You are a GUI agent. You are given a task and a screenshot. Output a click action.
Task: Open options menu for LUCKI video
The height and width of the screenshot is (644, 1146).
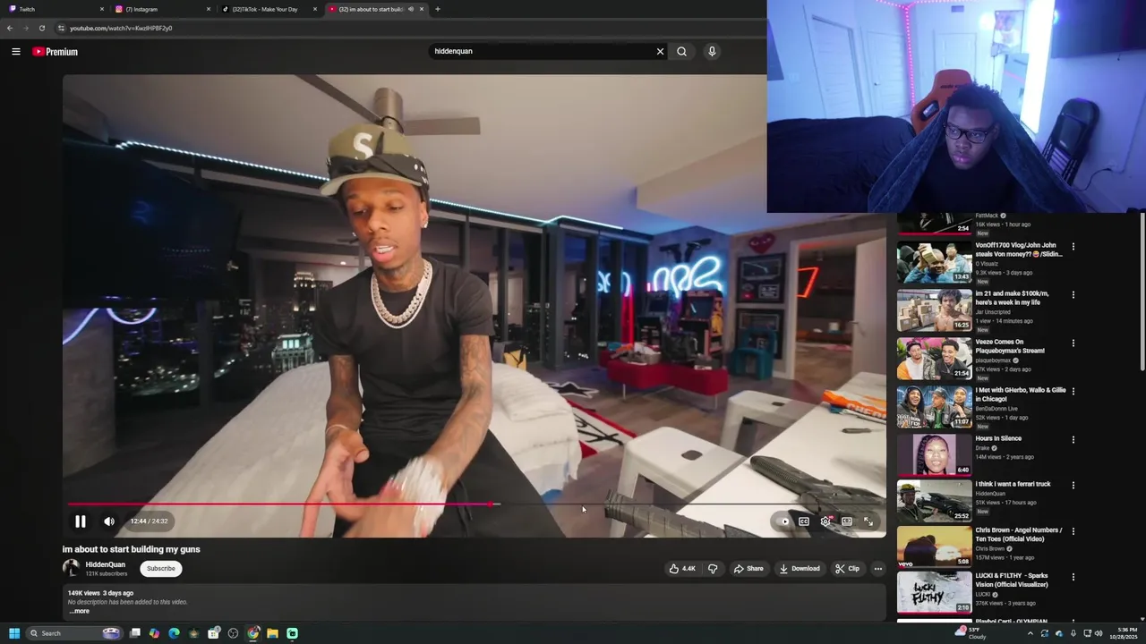coord(1073,577)
